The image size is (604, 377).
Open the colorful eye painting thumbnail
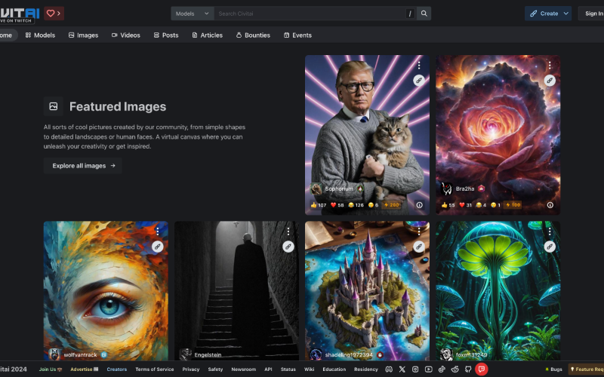106,291
